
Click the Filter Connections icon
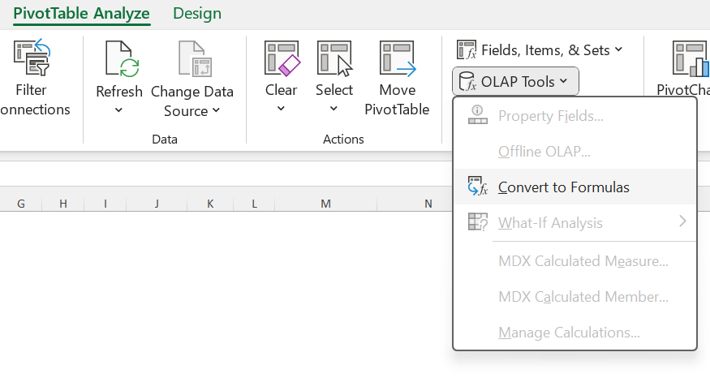point(32,58)
